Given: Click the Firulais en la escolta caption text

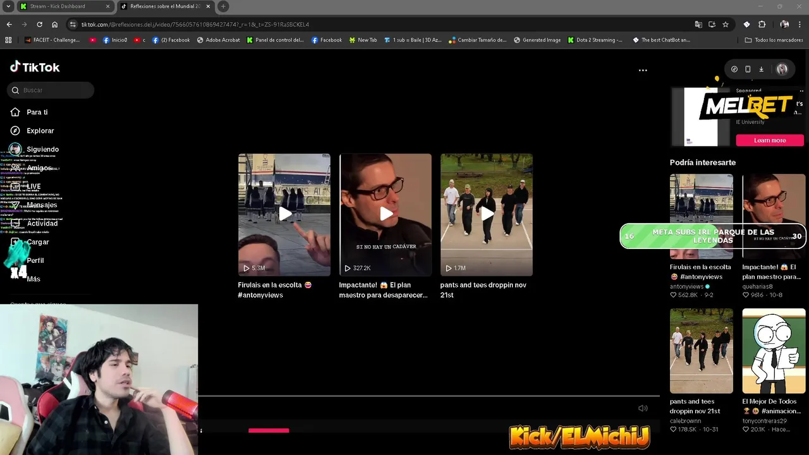Looking at the screenshot, I should coord(275,290).
